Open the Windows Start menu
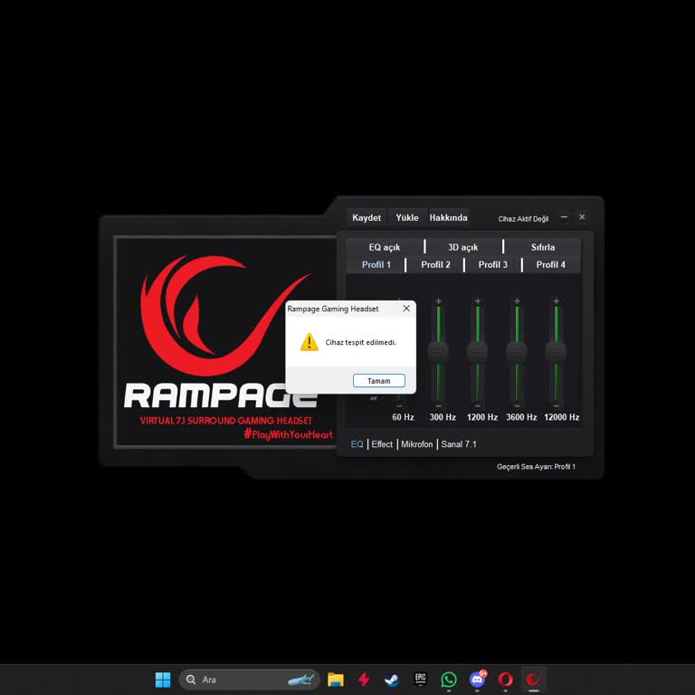 163,679
